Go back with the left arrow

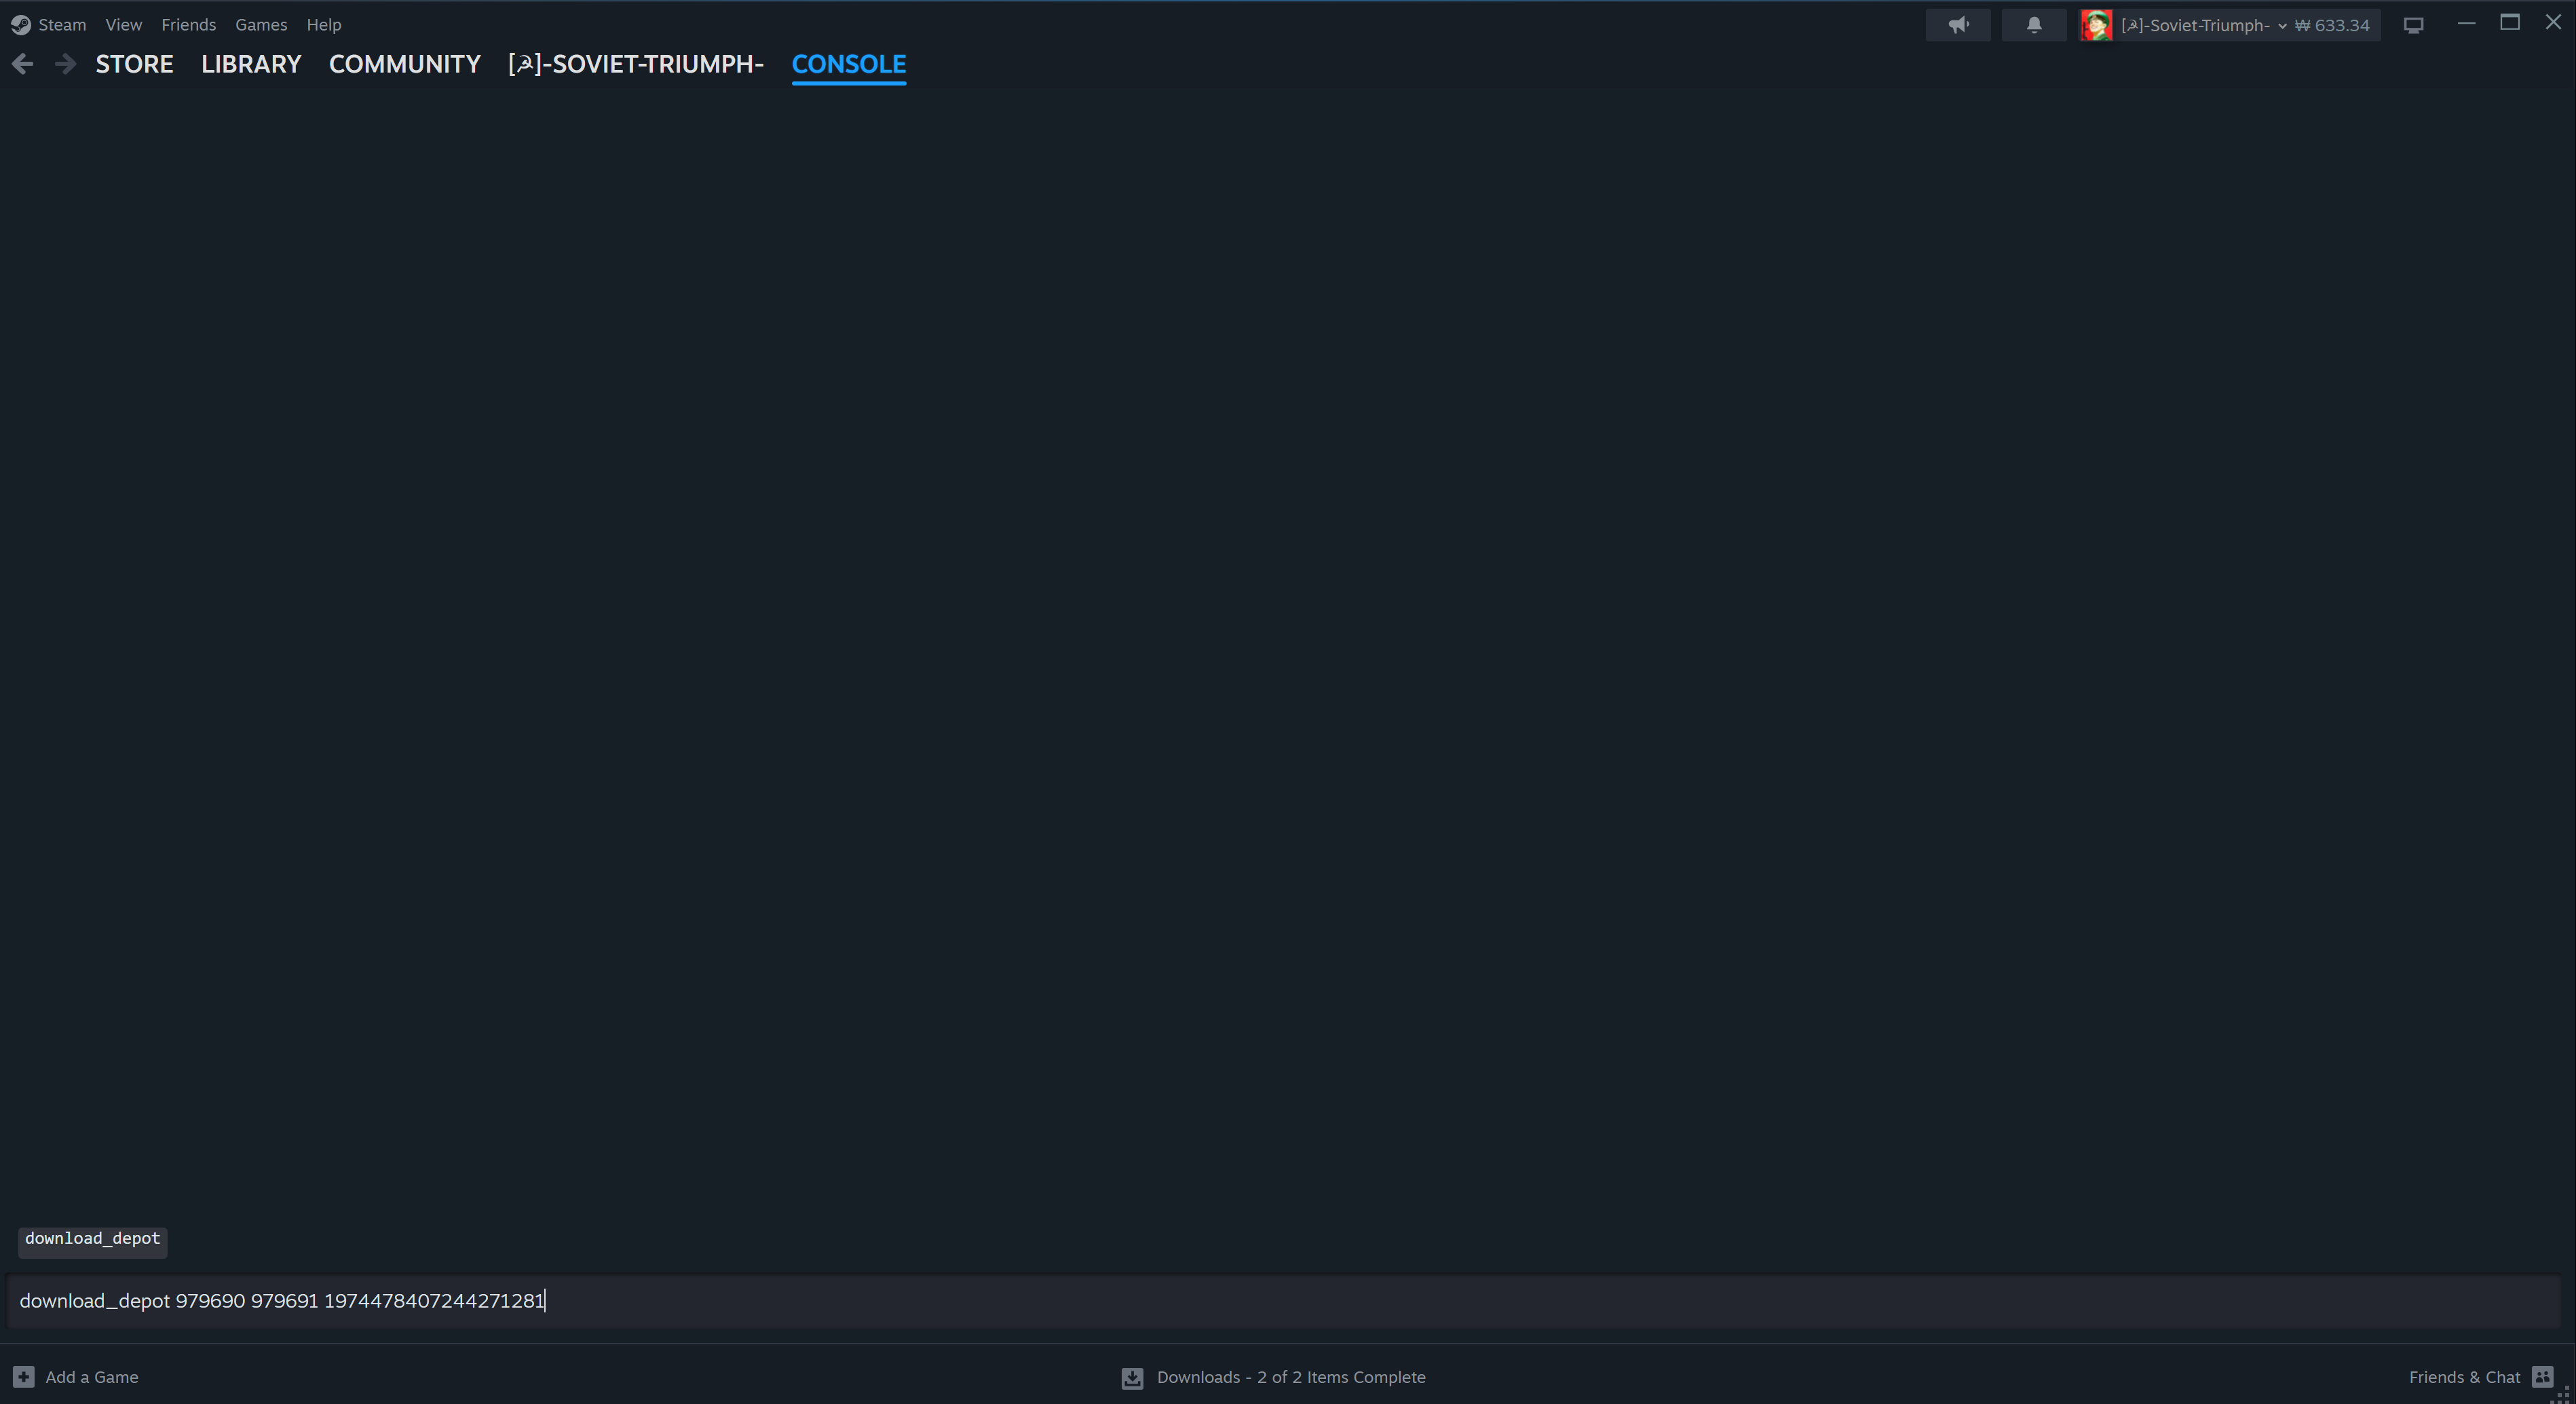(x=23, y=64)
